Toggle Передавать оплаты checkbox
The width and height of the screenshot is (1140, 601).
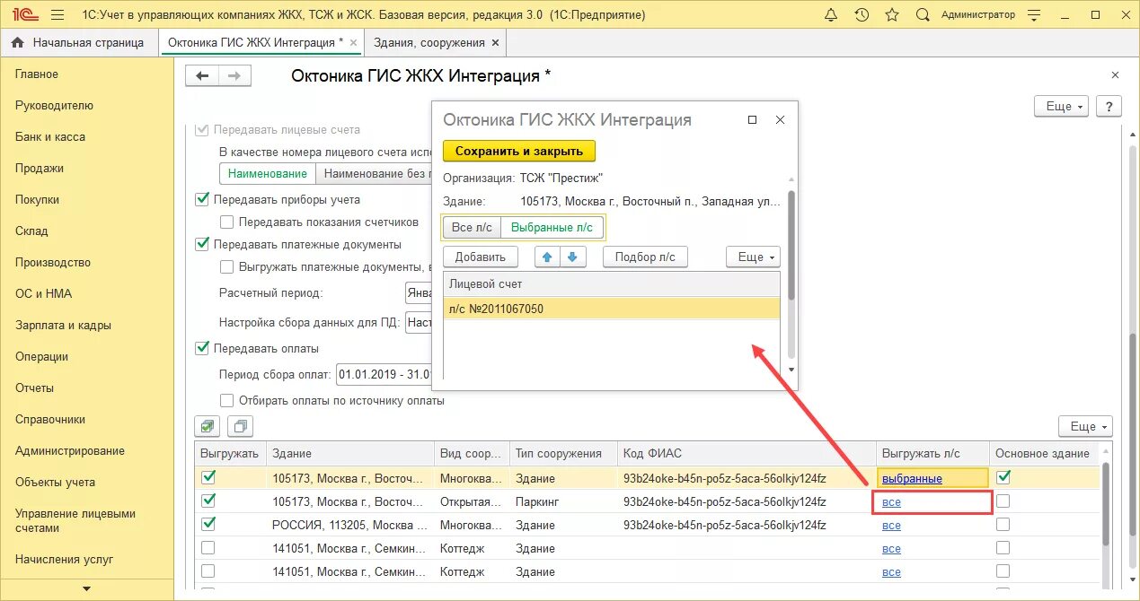click(x=202, y=348)
